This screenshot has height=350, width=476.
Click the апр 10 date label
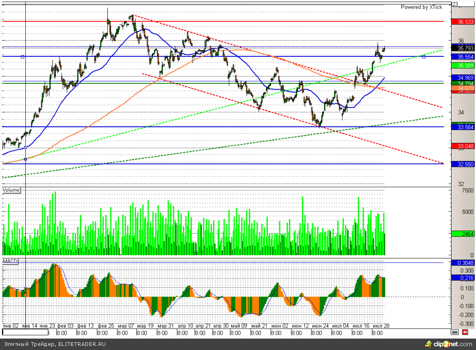[185, 326]
